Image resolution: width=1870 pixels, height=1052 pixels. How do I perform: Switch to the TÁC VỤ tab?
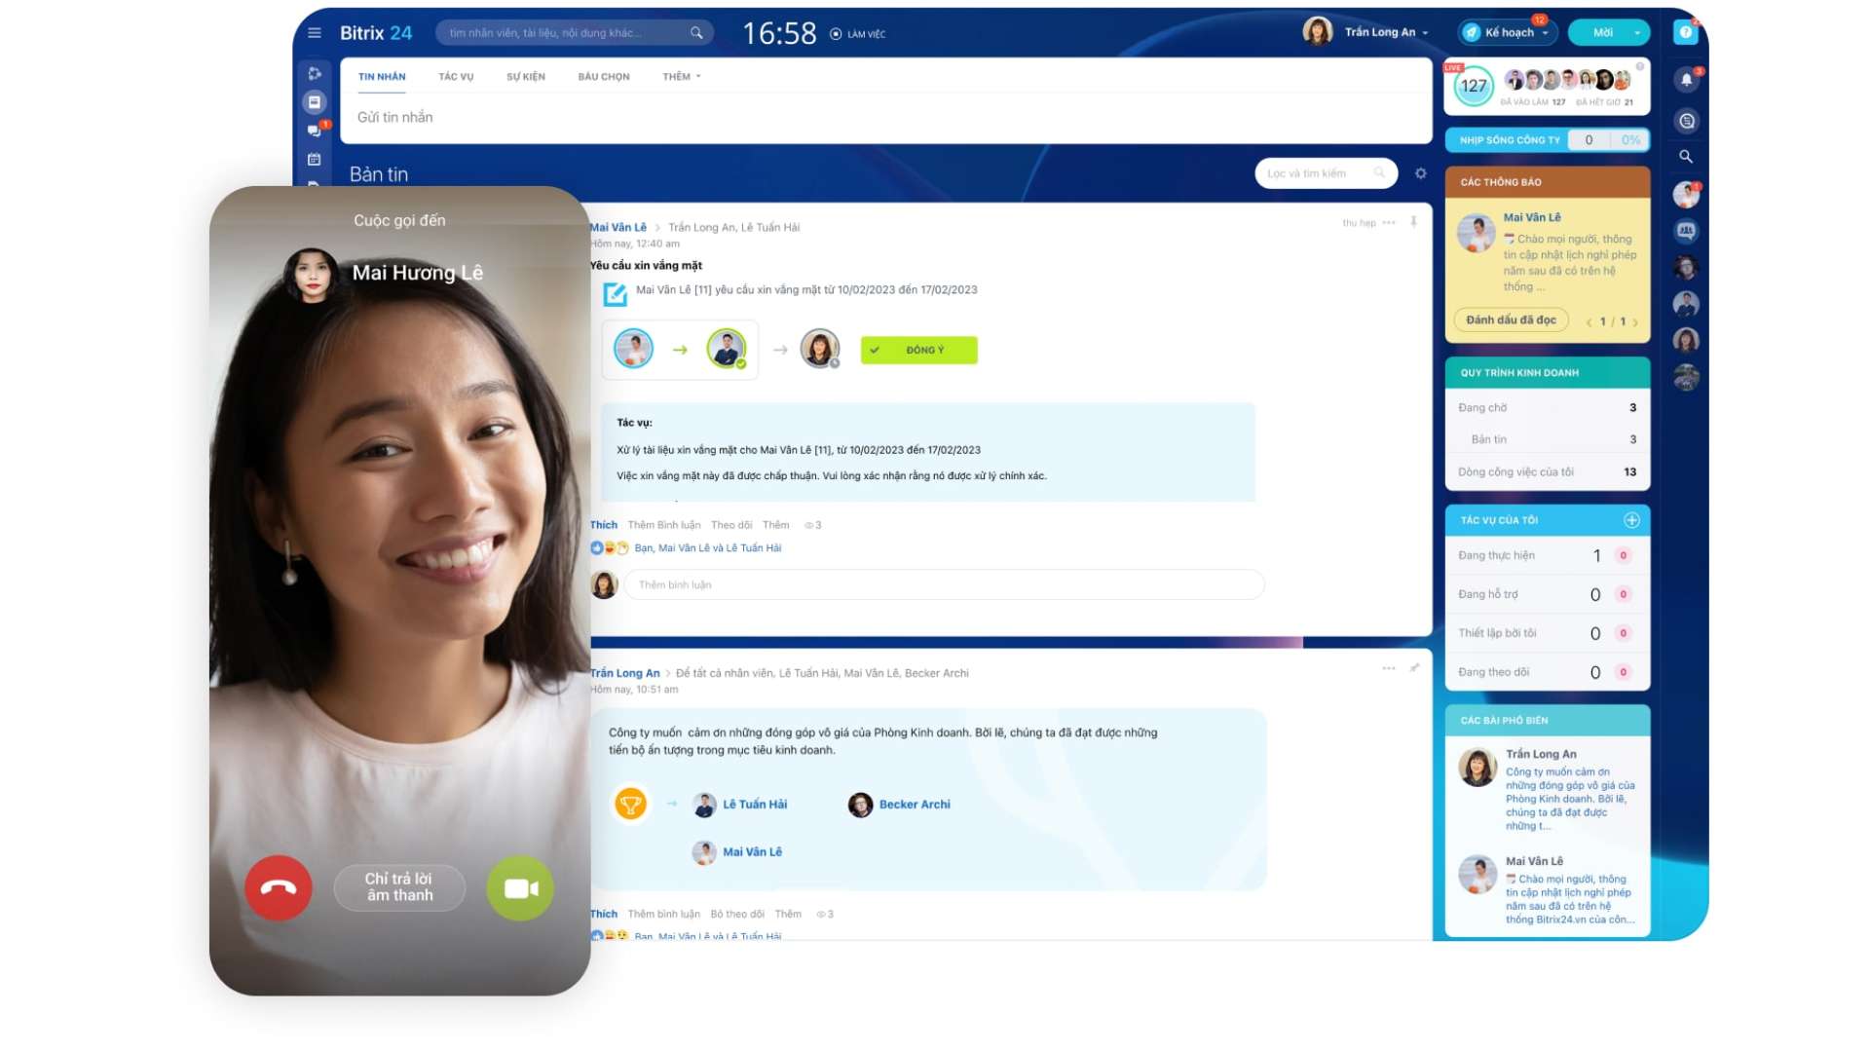[456, 77]
